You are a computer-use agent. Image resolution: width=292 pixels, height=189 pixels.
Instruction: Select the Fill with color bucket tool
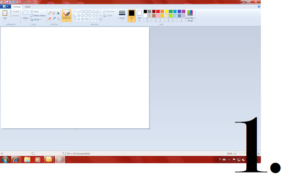click(54, 13)
